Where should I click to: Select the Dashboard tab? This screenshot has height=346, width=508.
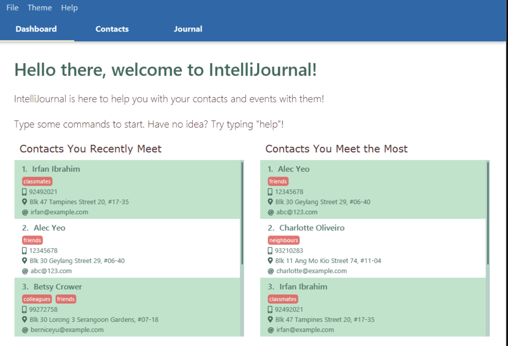tap(36, 29)
